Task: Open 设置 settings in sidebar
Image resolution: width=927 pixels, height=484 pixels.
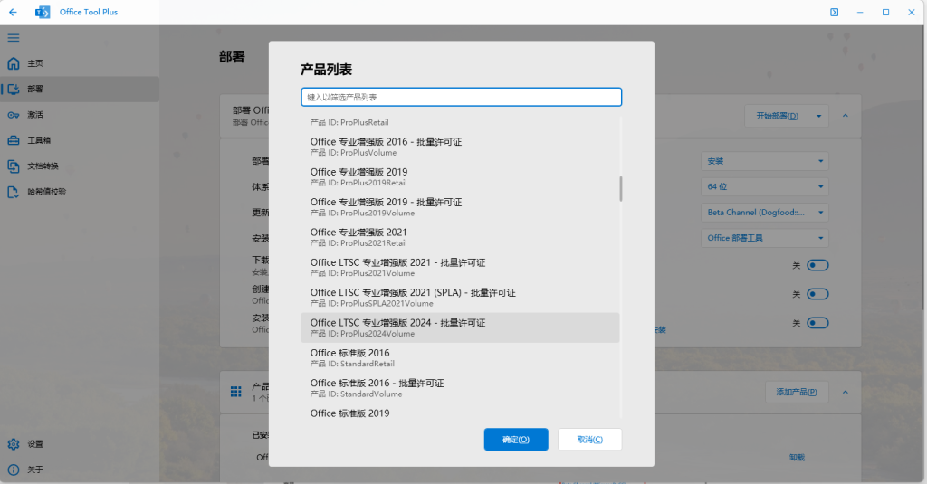Action: pos(80,444)
